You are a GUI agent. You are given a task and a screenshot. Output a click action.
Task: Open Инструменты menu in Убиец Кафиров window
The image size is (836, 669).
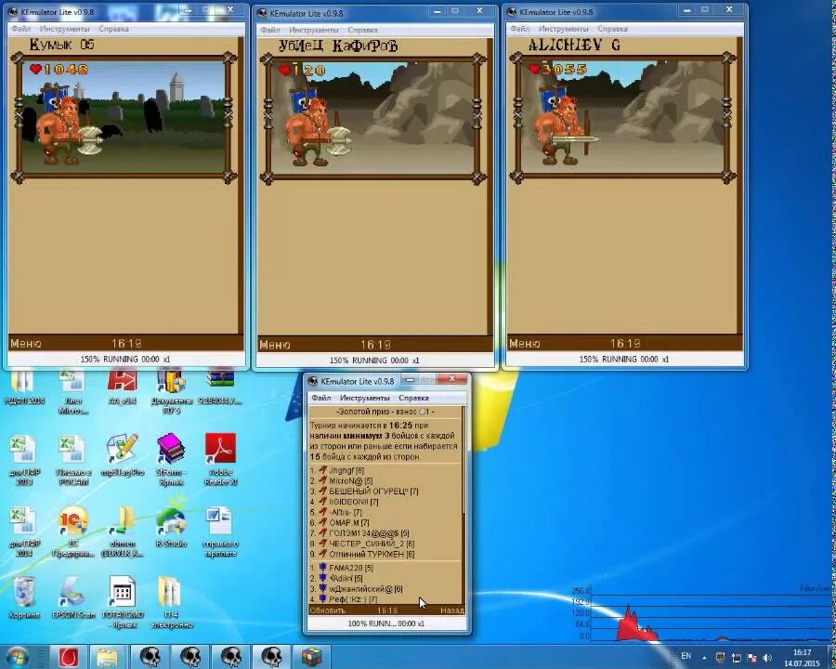tap(314, 30)
